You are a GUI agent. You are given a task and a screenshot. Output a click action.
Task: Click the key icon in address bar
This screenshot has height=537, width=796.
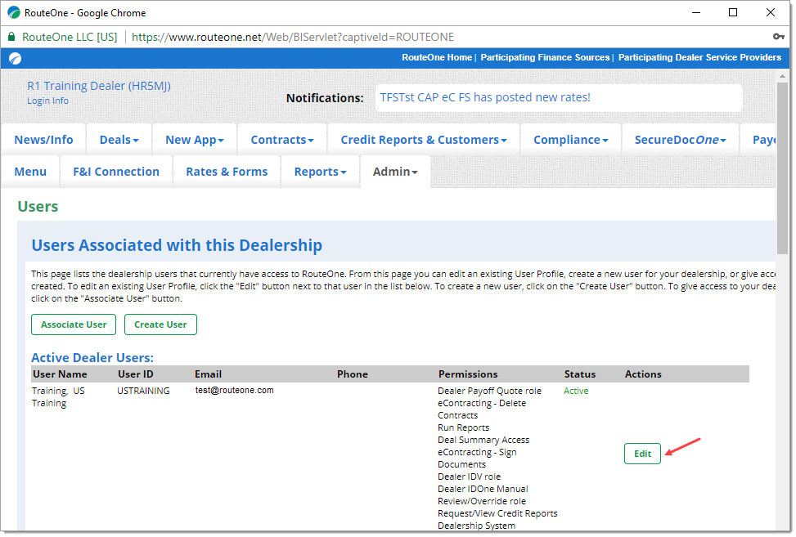pos(778,37)
